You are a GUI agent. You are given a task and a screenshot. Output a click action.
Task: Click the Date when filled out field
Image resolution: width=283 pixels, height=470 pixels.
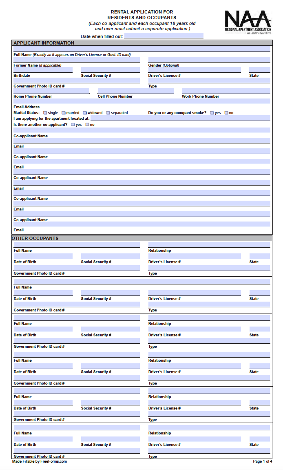(x=164, y=36)
